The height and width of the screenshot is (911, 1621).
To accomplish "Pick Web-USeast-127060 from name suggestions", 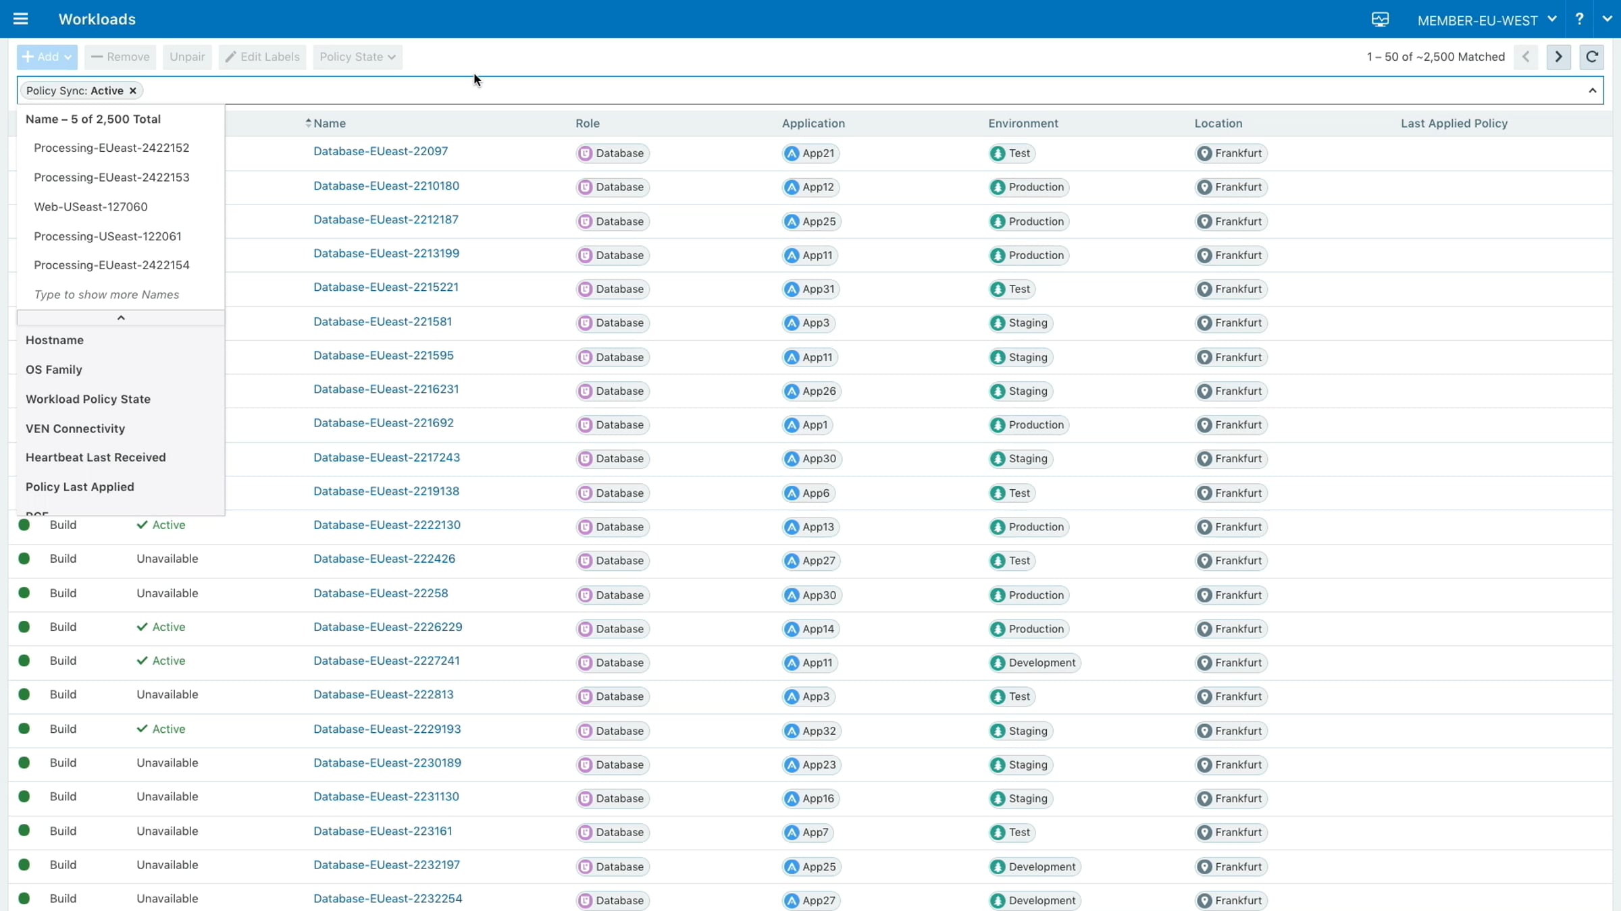I will click(x=91, y=206).
